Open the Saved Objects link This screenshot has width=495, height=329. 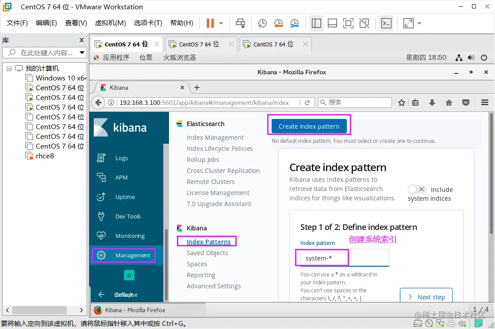click(x=207, y=253)
